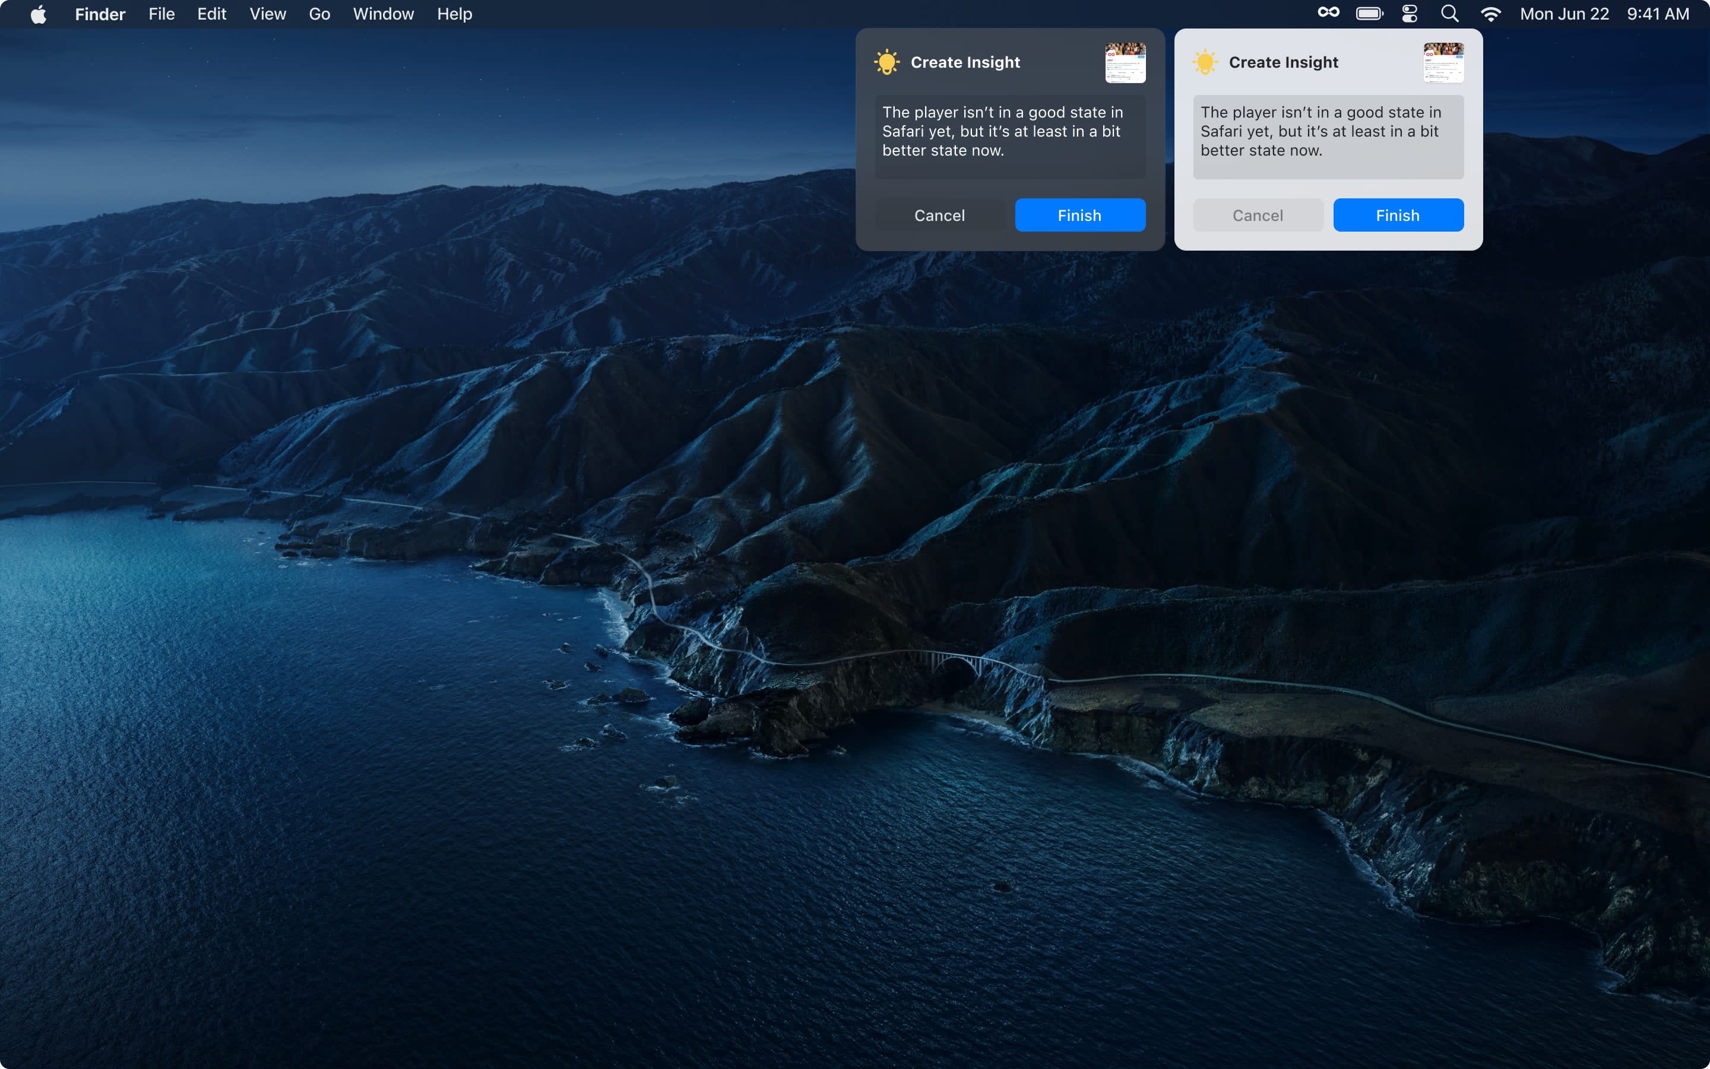This screenshot has width=1710, height=1069.
Task: Open the Window menu
Action: coord(383,14)
